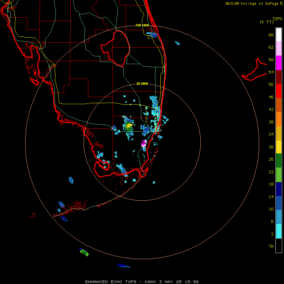The image size is (284, 284).
Task: Click the light pink legend swatch
Action: click(279, 49)
